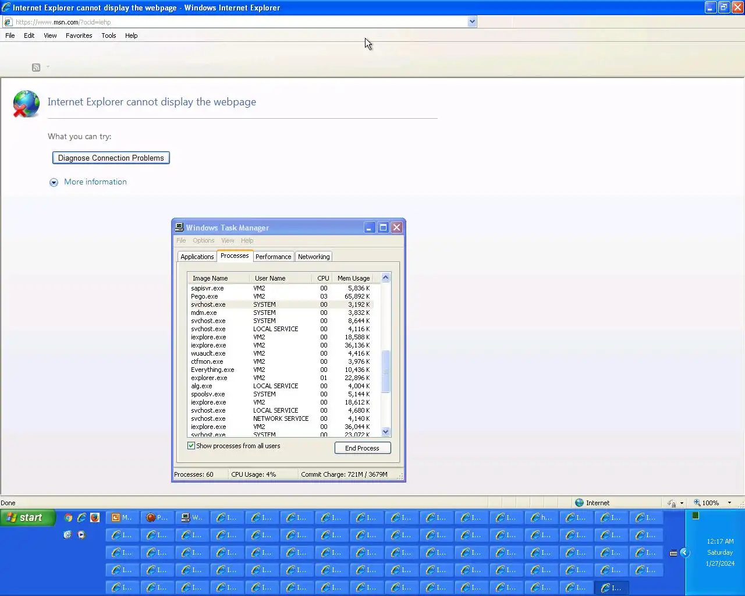
Task: Click the process list scroll up arrow
Action: [x=385, y=278]
